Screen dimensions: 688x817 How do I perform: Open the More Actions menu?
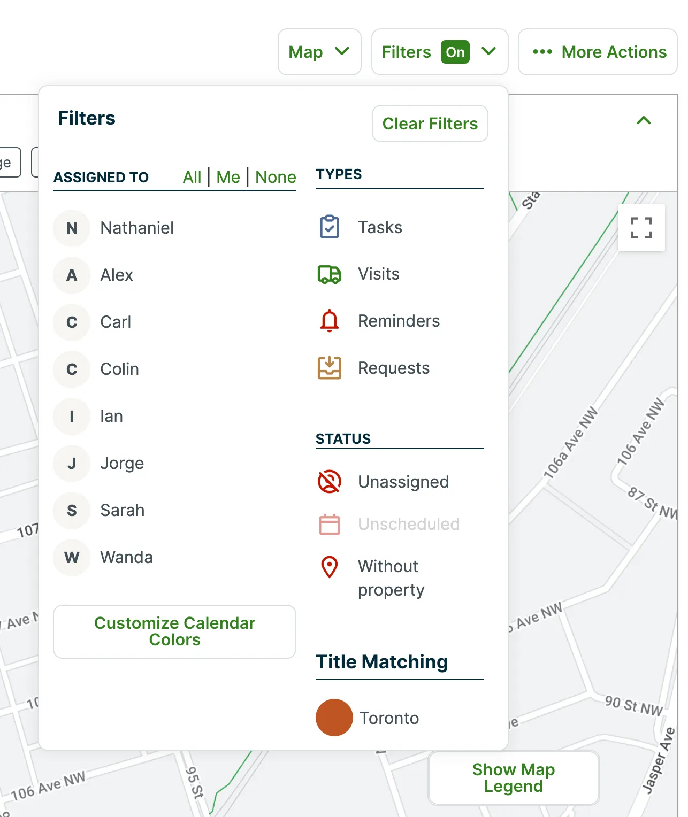point(598,52)
